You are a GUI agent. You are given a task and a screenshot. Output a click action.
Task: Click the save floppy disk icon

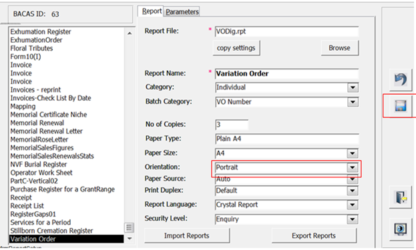(x=401, y=106)
